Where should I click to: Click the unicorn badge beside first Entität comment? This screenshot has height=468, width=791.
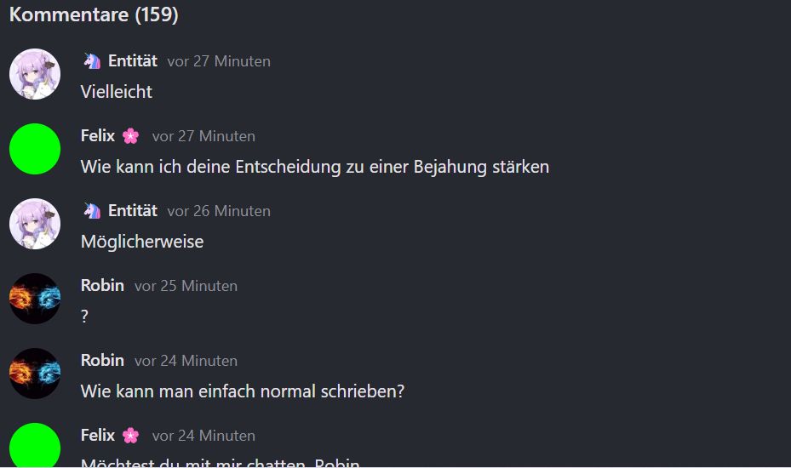tap(92, 61)
